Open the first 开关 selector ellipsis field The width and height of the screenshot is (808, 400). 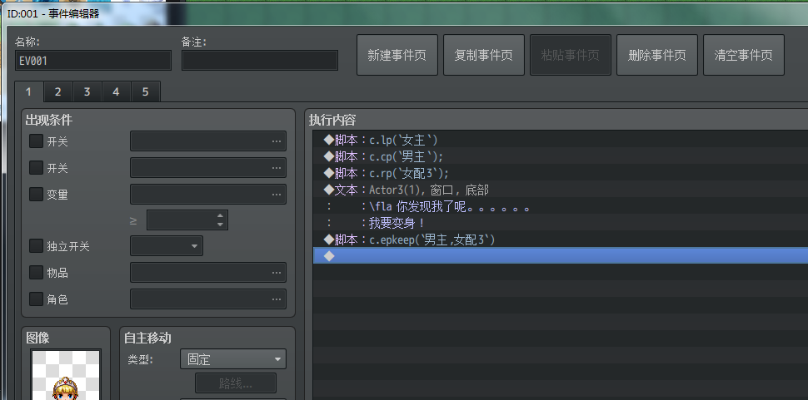[x=208, y=141]
